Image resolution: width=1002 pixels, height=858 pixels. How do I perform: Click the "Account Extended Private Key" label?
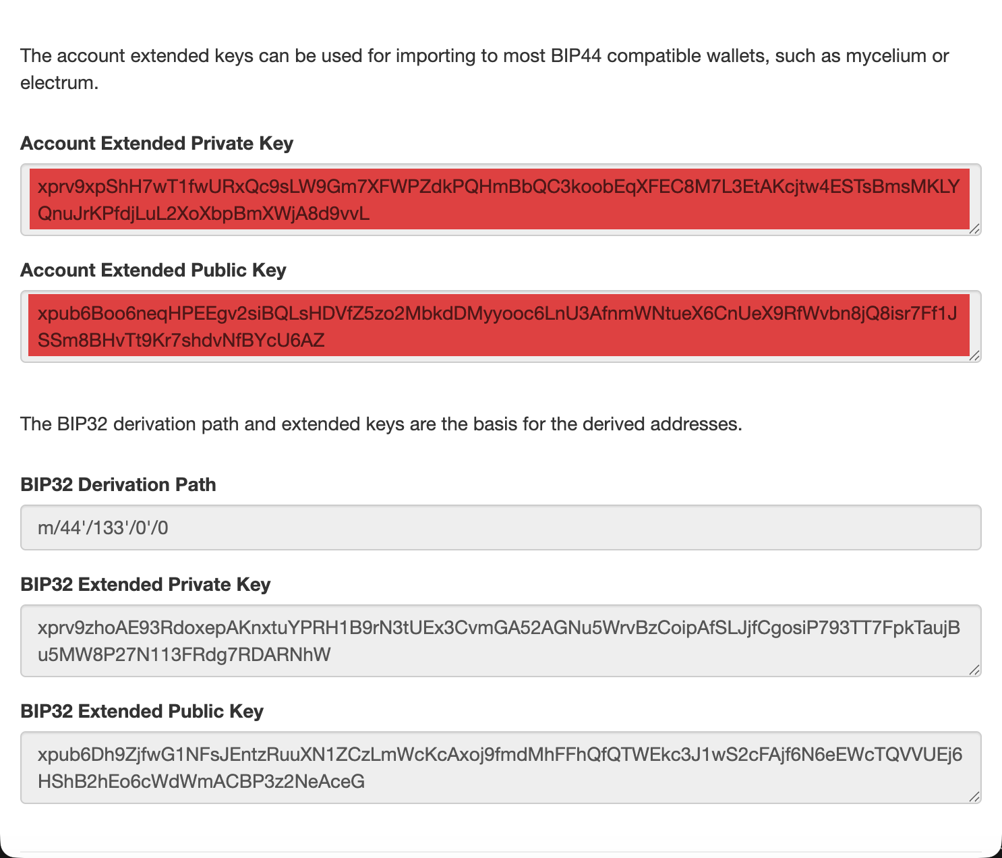click(156, 144)
